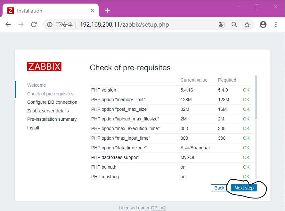The height and width of the screenshot is (211, 285).
Task: Click the Zabbix favicon on tab
Action: (11, 11)
